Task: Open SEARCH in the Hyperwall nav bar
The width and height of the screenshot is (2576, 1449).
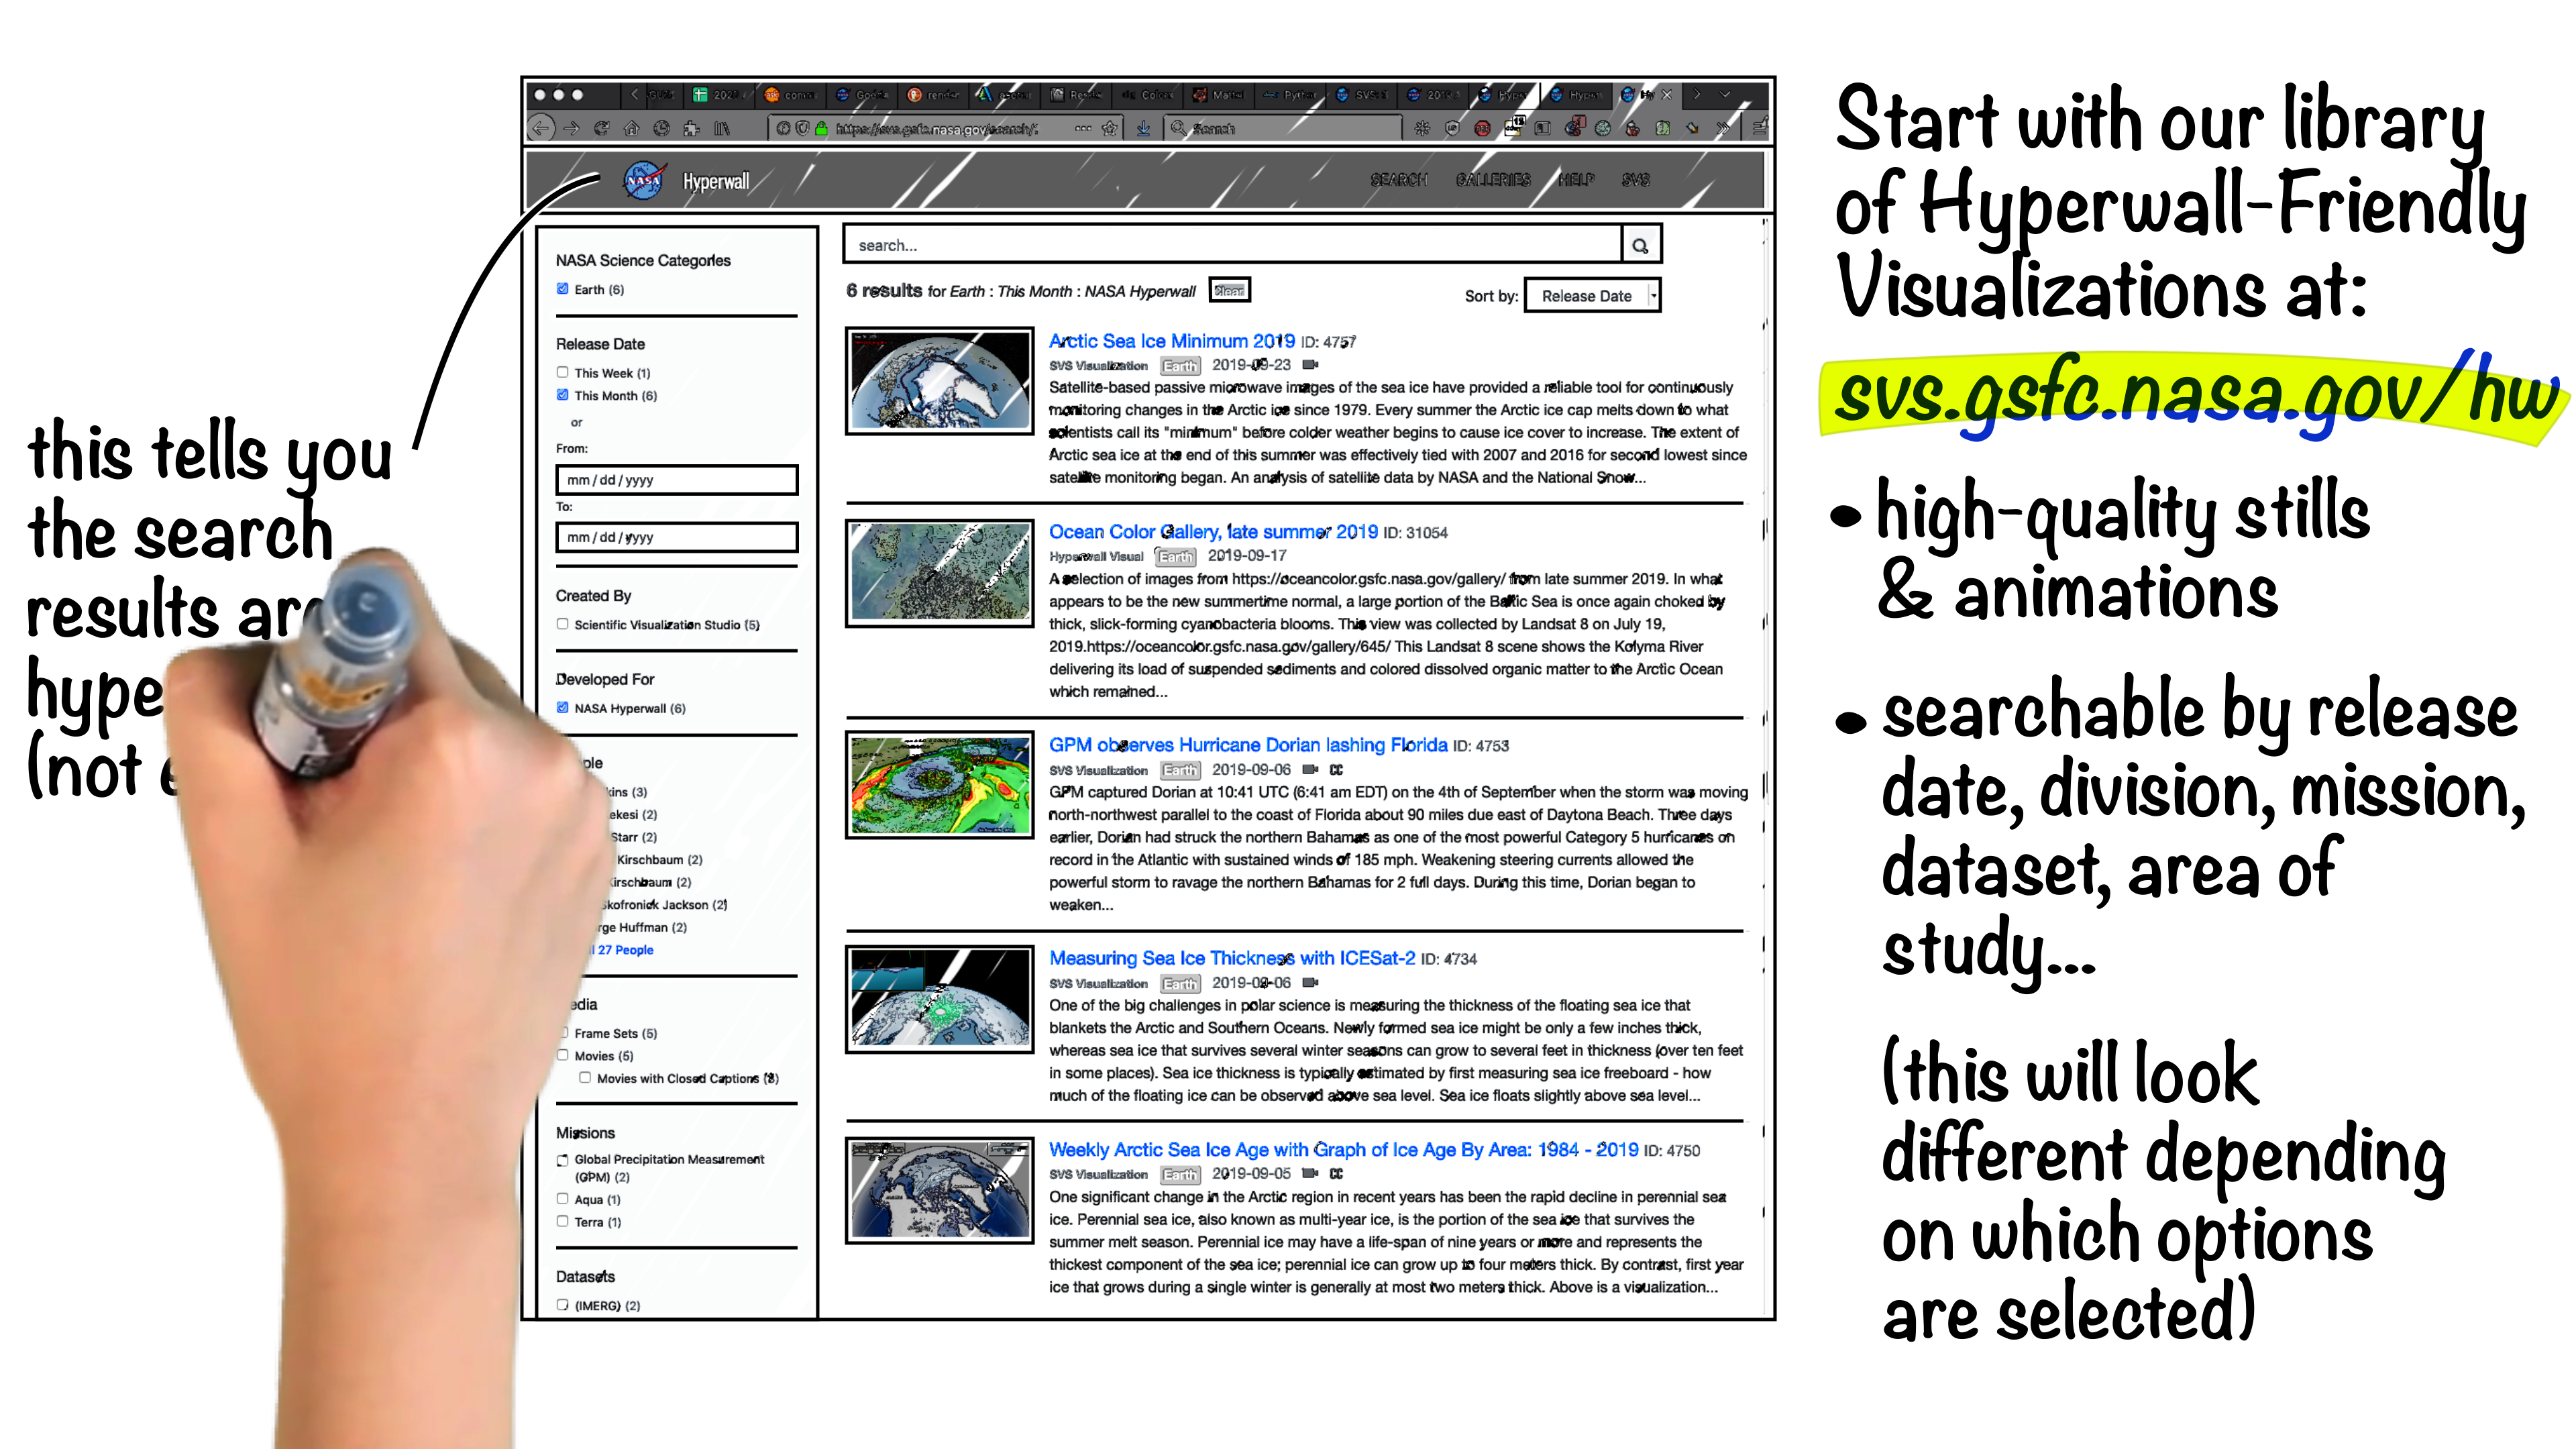Action: (x=1398, y=180)
